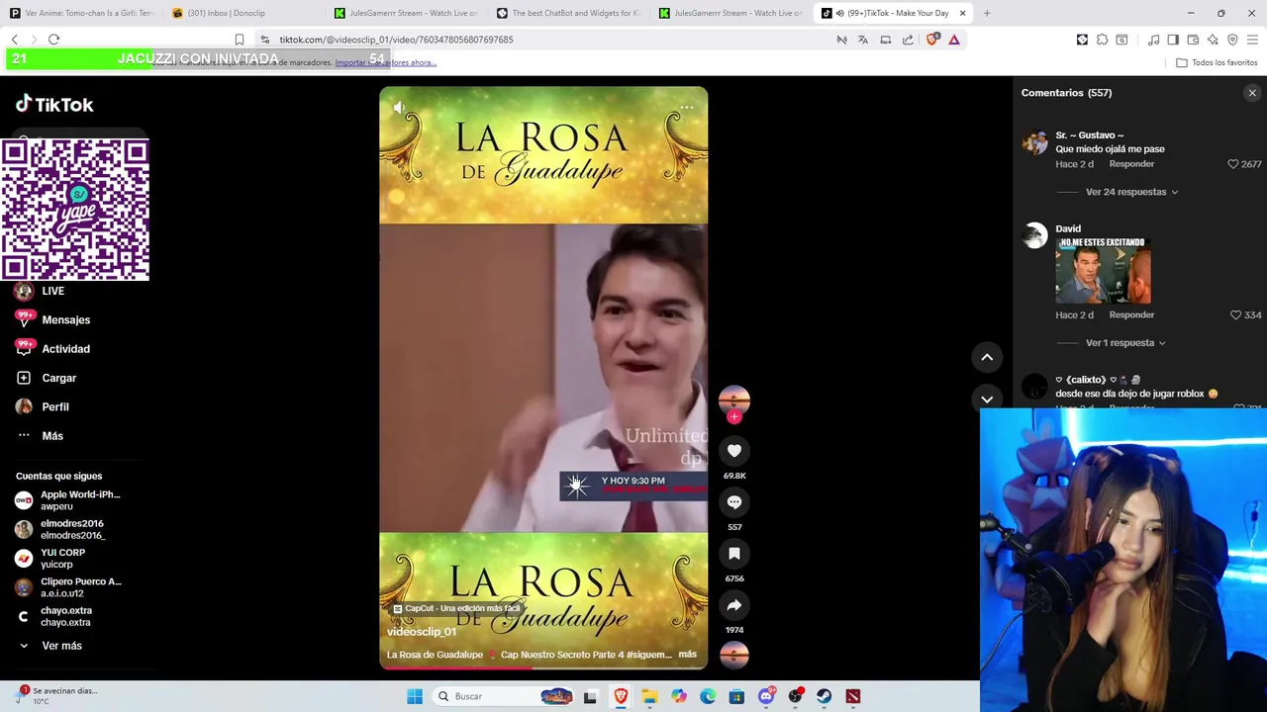Open the three-dot options on the video

[687, 107]
